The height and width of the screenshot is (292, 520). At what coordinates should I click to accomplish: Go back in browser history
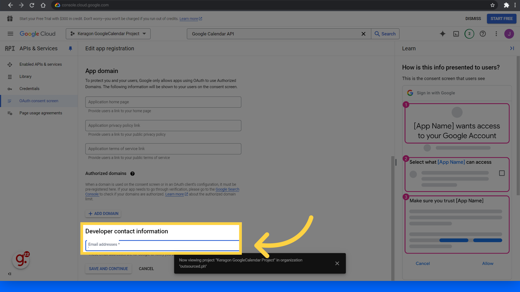tap(10, 5)
